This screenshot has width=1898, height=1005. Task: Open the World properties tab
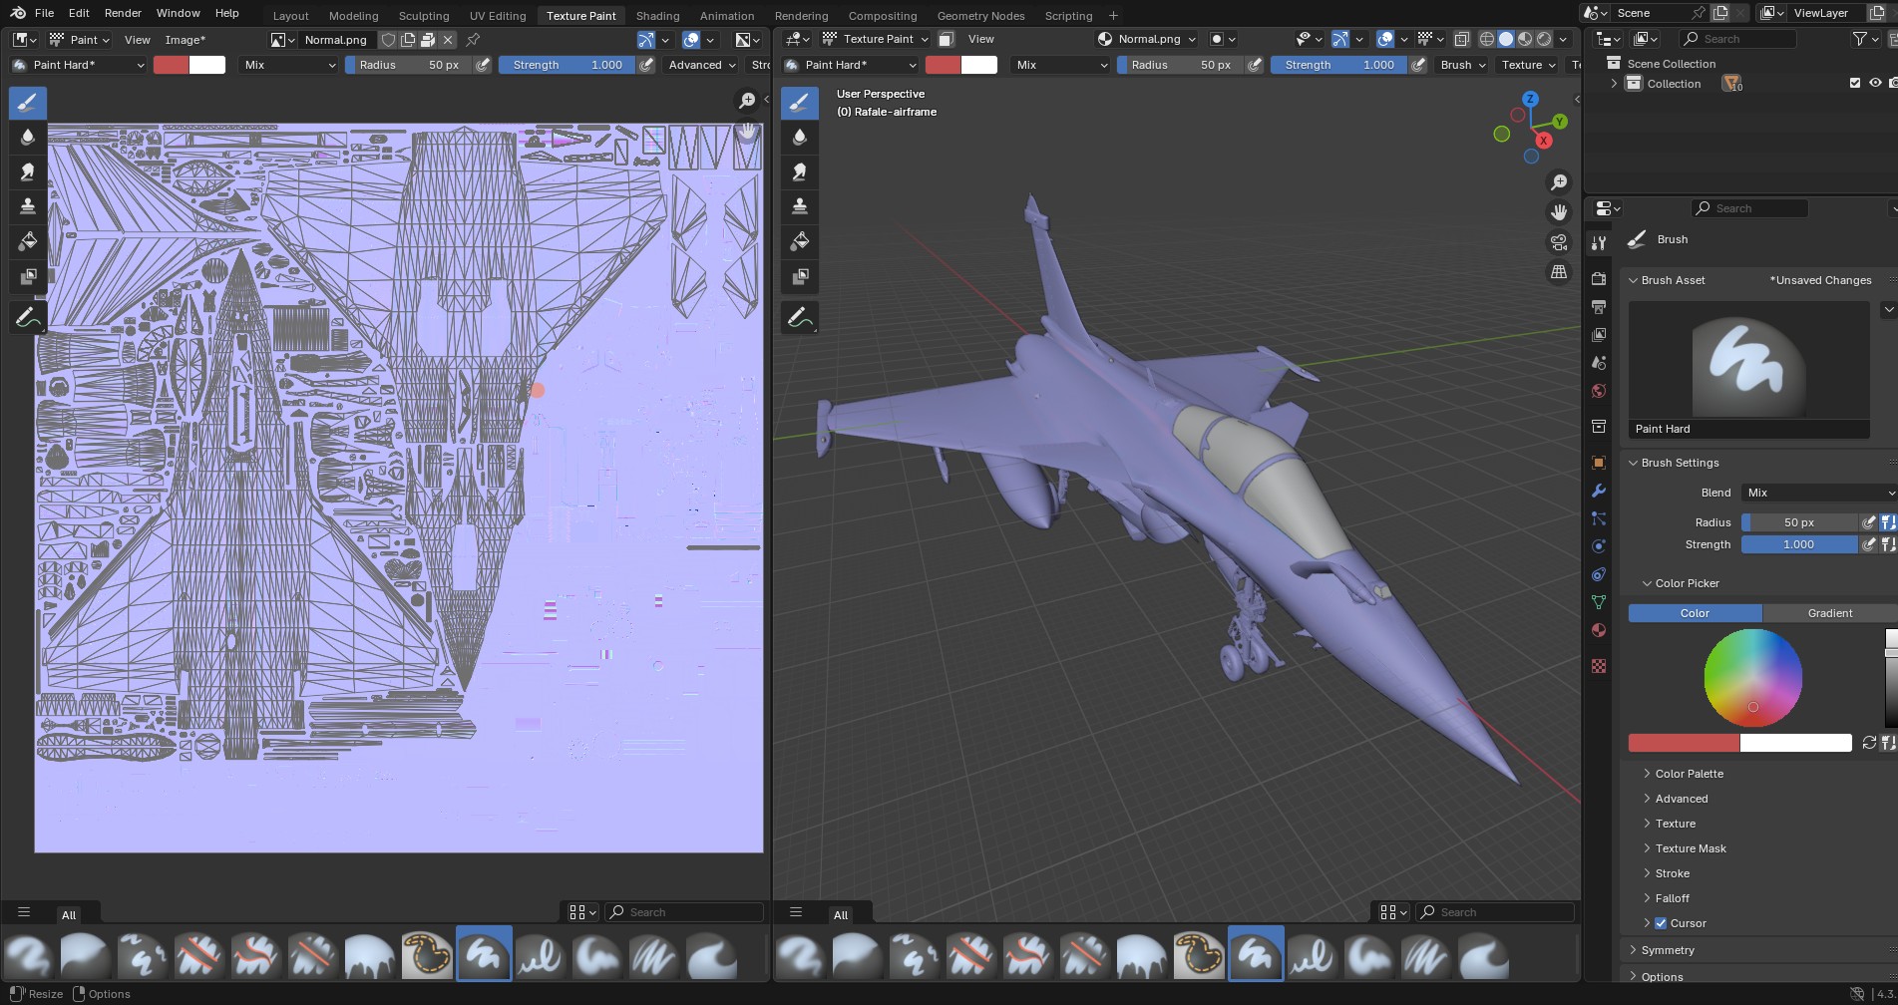click(x=1599, y=391)
